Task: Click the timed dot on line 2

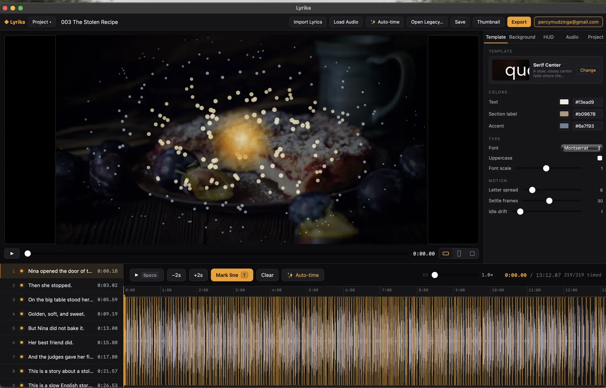Action: pos(22,285)
